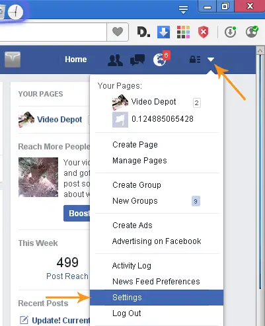
Task: Open News Feed Preferences
Action: coord(156,282)
